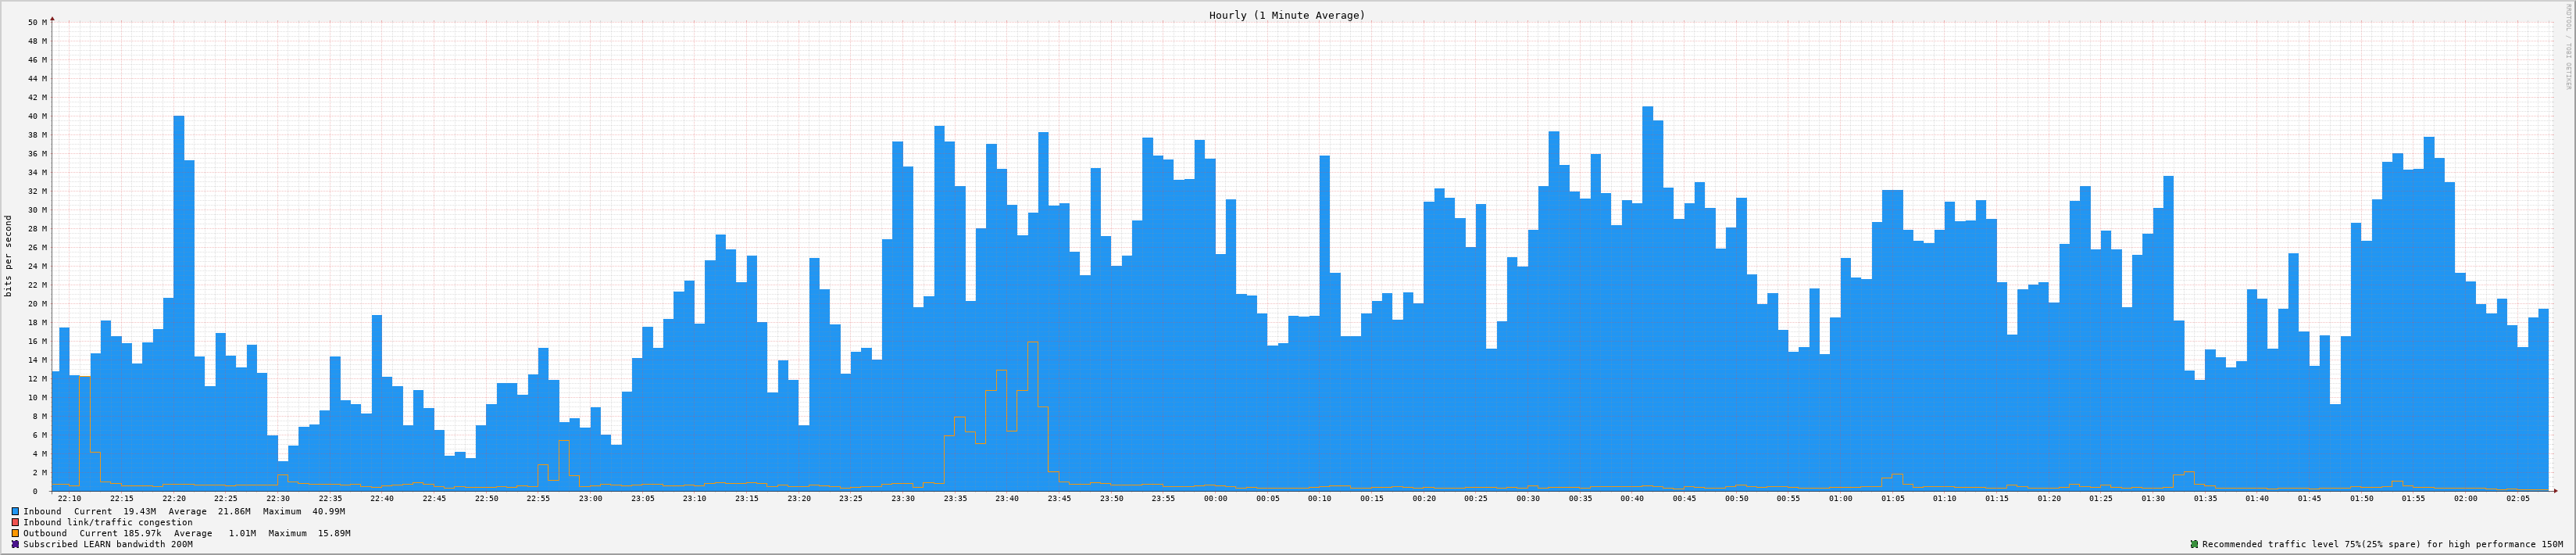Click the 02:05 time axis label
Image resolution: width=2576 pixels, height=555 pixels.
coord(2517,498)
